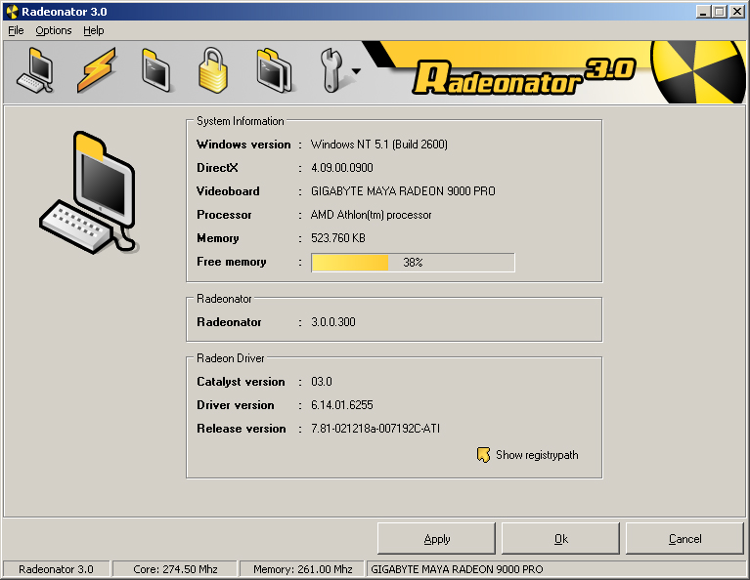Viewport: 750px width, 580px height.
Task: Select the yellow padlock toolbar icon
Action: pos(213,70)
